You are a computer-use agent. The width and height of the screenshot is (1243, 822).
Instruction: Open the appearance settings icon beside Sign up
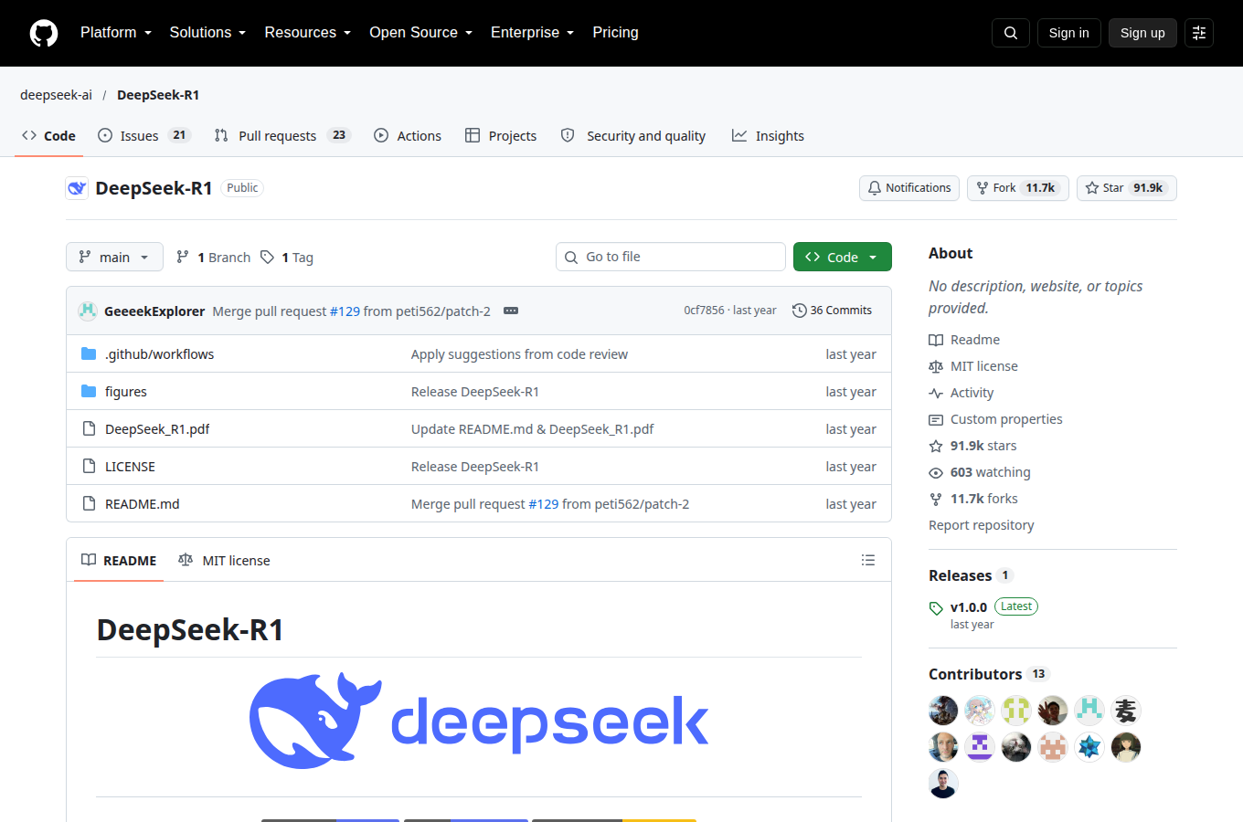(x=1199, y=33)
